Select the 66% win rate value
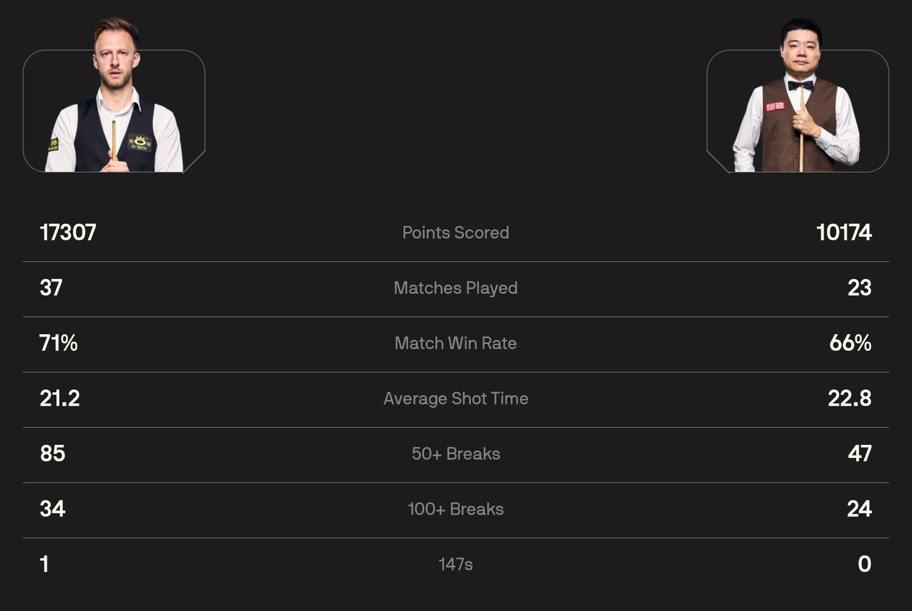This screenshot has width=912, height=611. (x=850, y=343)
